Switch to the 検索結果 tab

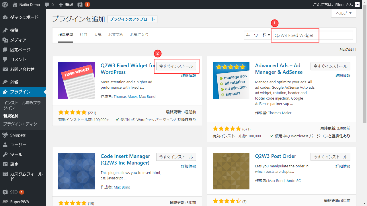tap(66, 35)
